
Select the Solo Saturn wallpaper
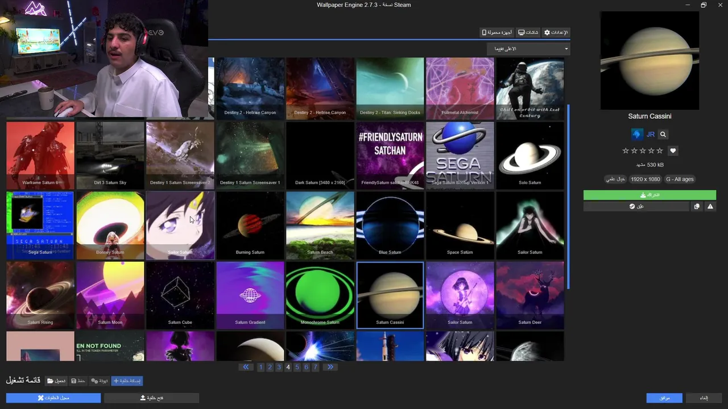pos(530,155)
